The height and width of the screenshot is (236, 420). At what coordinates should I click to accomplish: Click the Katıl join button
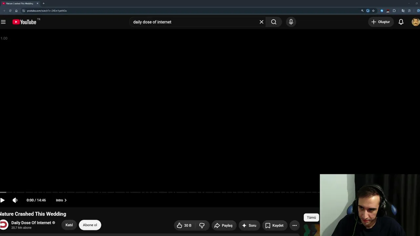click(69, 225)
